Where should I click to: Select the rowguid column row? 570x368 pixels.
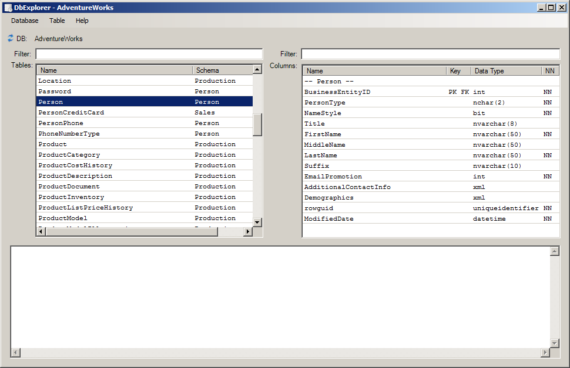431,208
